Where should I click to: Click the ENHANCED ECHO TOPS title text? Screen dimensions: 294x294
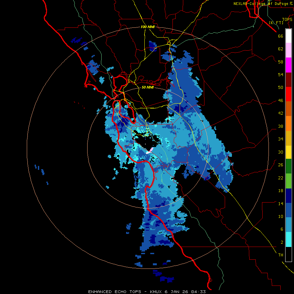[115, 292]
